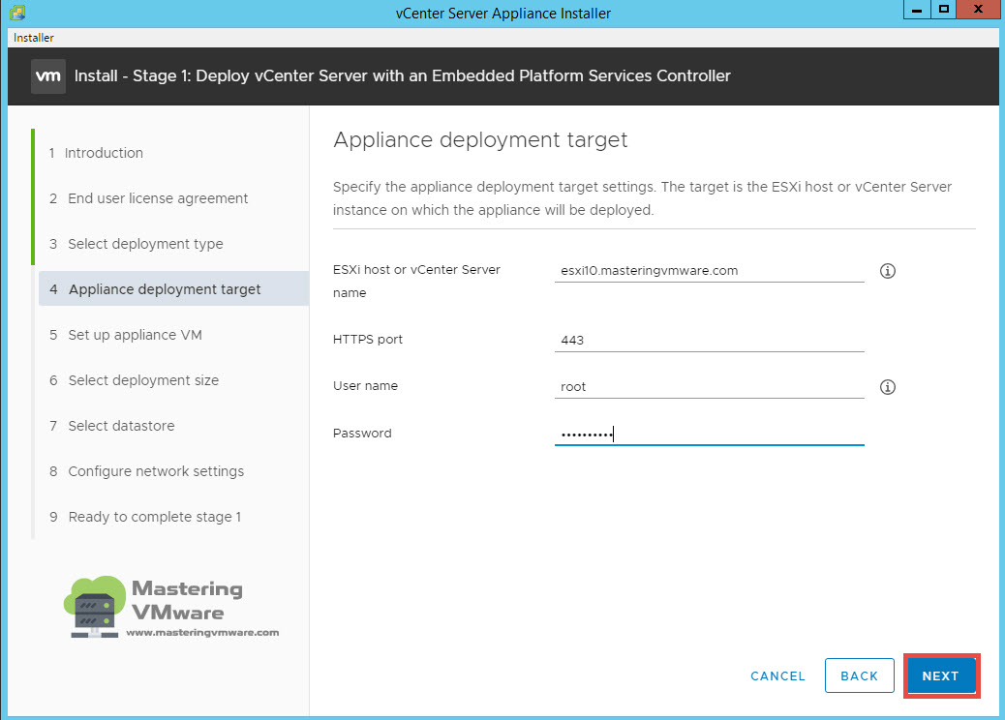Focus the ESXi host or vCenter Server name field
The image size is (1005, 720).
click(x=709, y=270)
